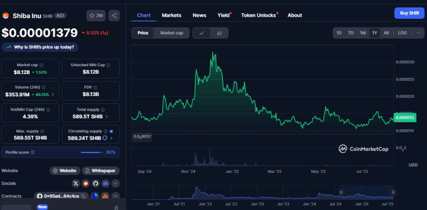Click the 0.000013 current price label

click(404, 117)
